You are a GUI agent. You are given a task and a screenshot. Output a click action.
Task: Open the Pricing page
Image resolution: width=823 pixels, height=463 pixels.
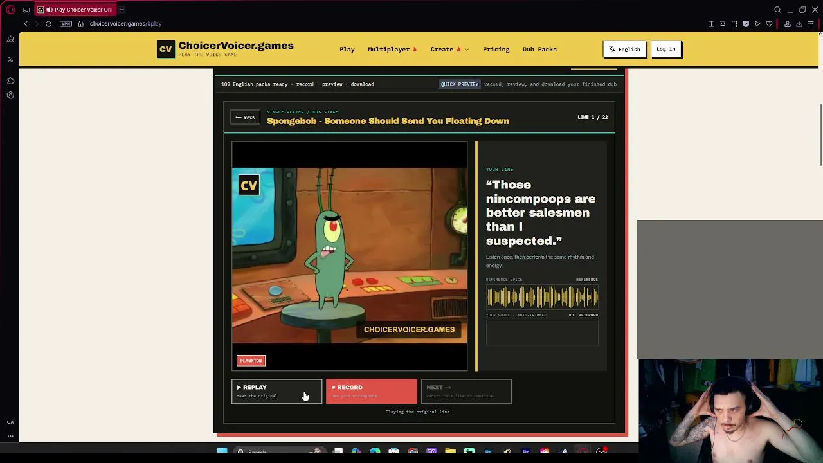[x=496, y=50]
